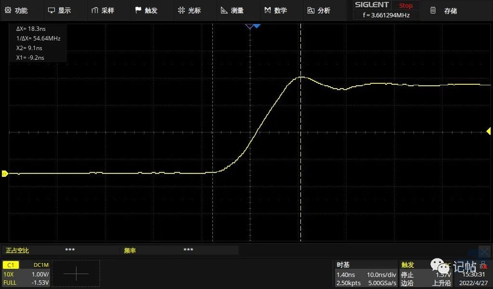
Task: Click the 上升沿 rising slope setting
Action: 441,283
